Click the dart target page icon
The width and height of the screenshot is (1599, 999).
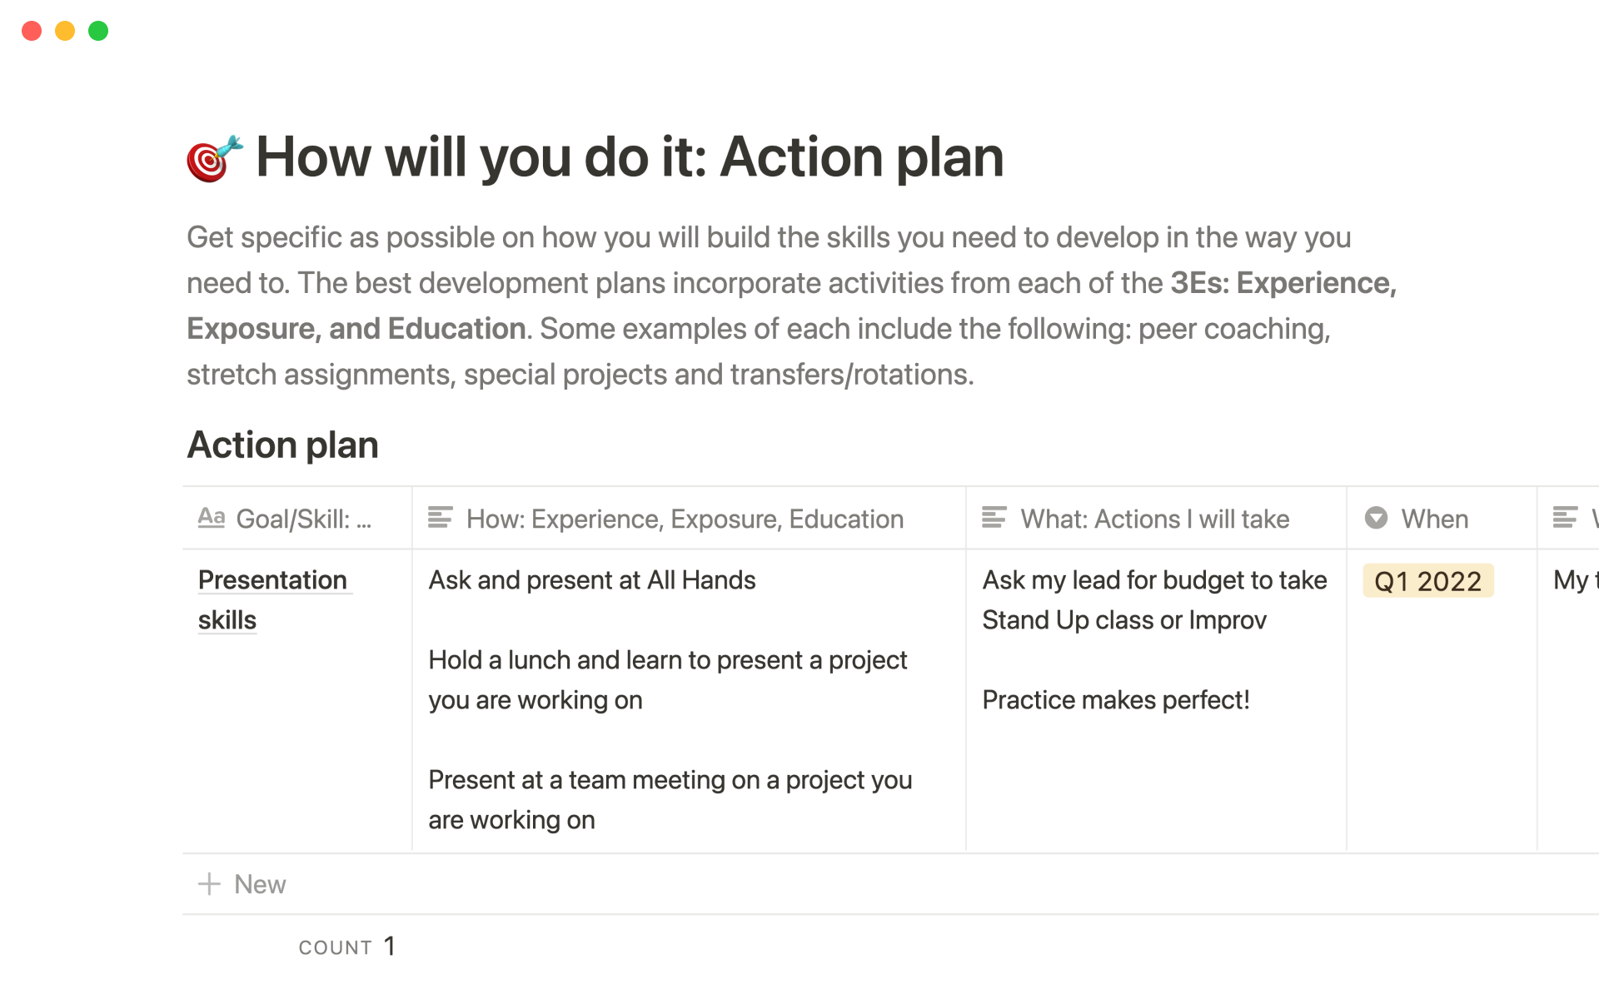tap(214, 158)
